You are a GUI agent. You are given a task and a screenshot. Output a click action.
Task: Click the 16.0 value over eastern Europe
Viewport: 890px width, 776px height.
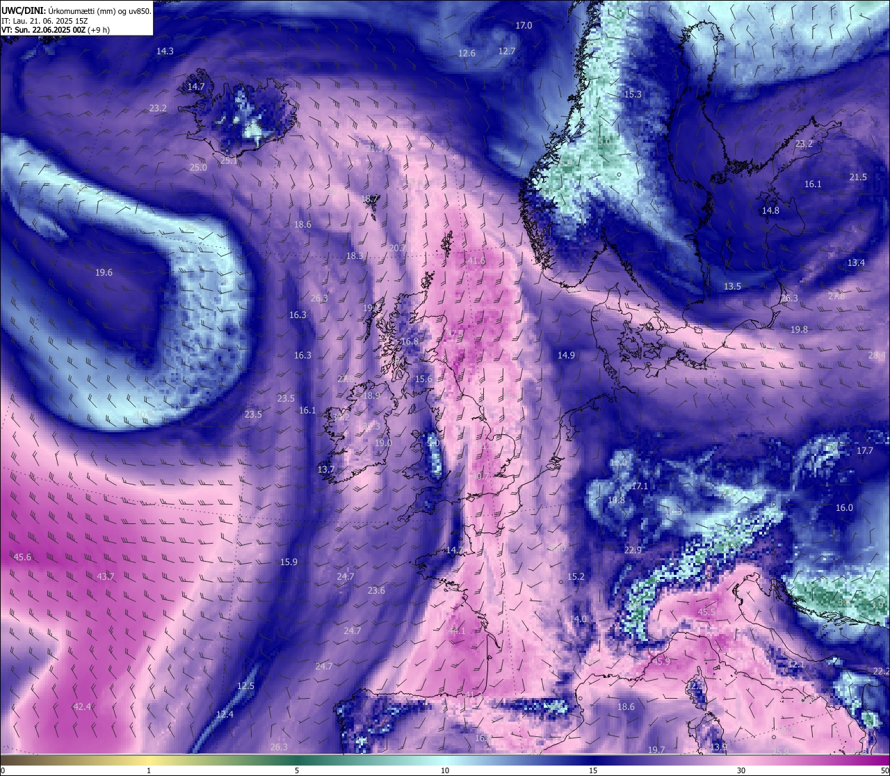(844, 507)
